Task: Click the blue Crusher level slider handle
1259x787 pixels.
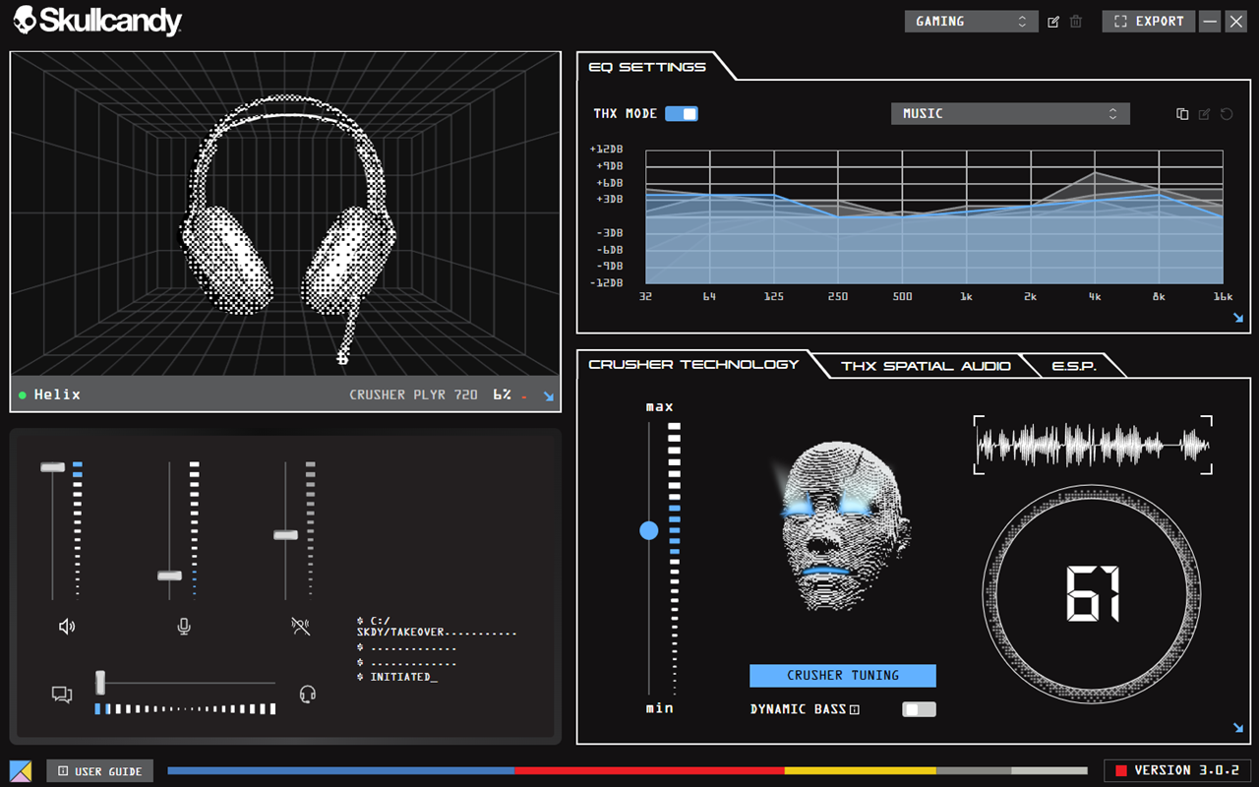Action: [649, 531]
